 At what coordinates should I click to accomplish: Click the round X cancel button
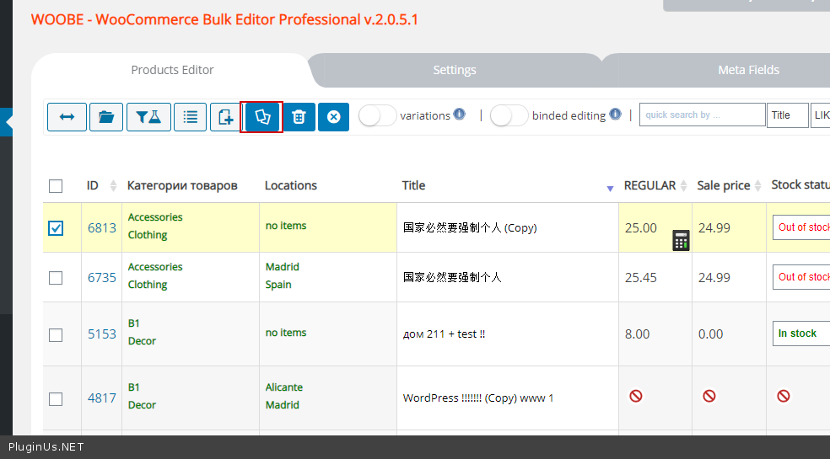click(333, 117)
